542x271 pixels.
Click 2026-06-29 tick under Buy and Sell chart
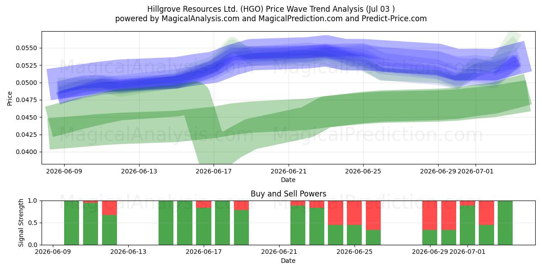430,252
